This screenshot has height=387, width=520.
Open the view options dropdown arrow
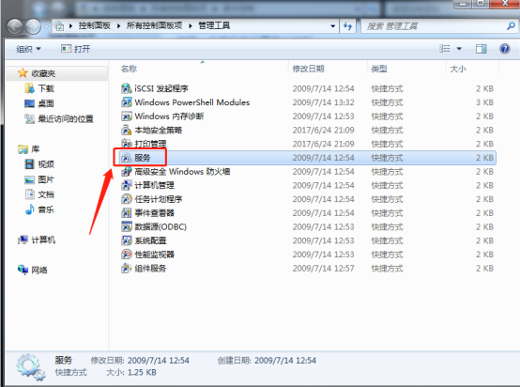point(459,49)
